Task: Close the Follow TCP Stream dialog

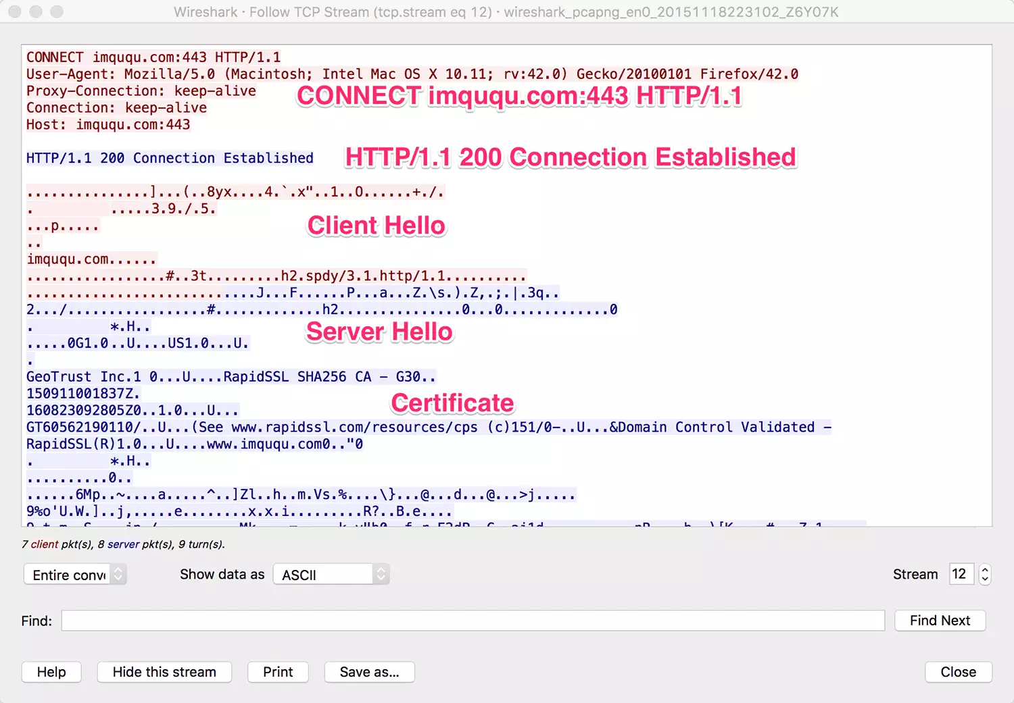Action: pos(959,672)
